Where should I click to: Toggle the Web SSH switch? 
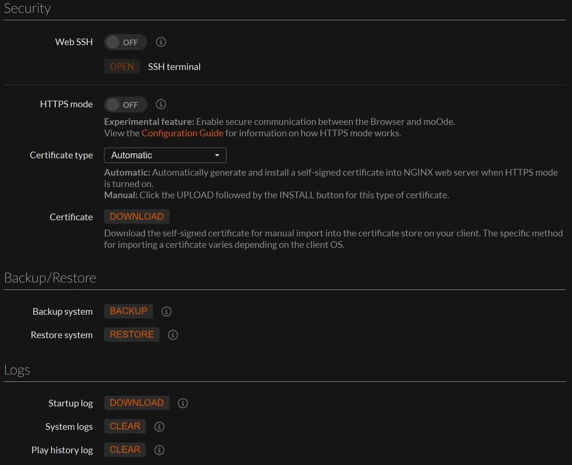pyautogui.click(x=125, y=42)
